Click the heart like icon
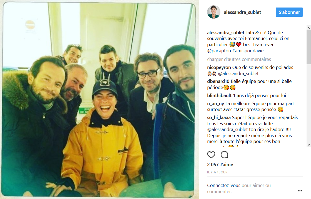Viewport: 311px width, 199px height. pyautogui.click(x=211, y=155)
